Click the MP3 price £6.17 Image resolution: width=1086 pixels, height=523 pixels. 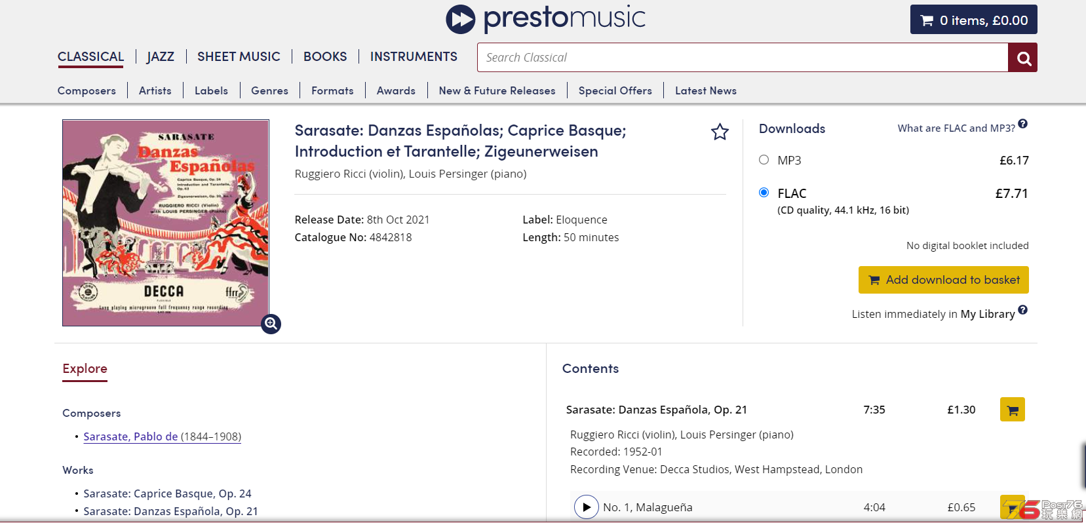[x=1014, y=161]
